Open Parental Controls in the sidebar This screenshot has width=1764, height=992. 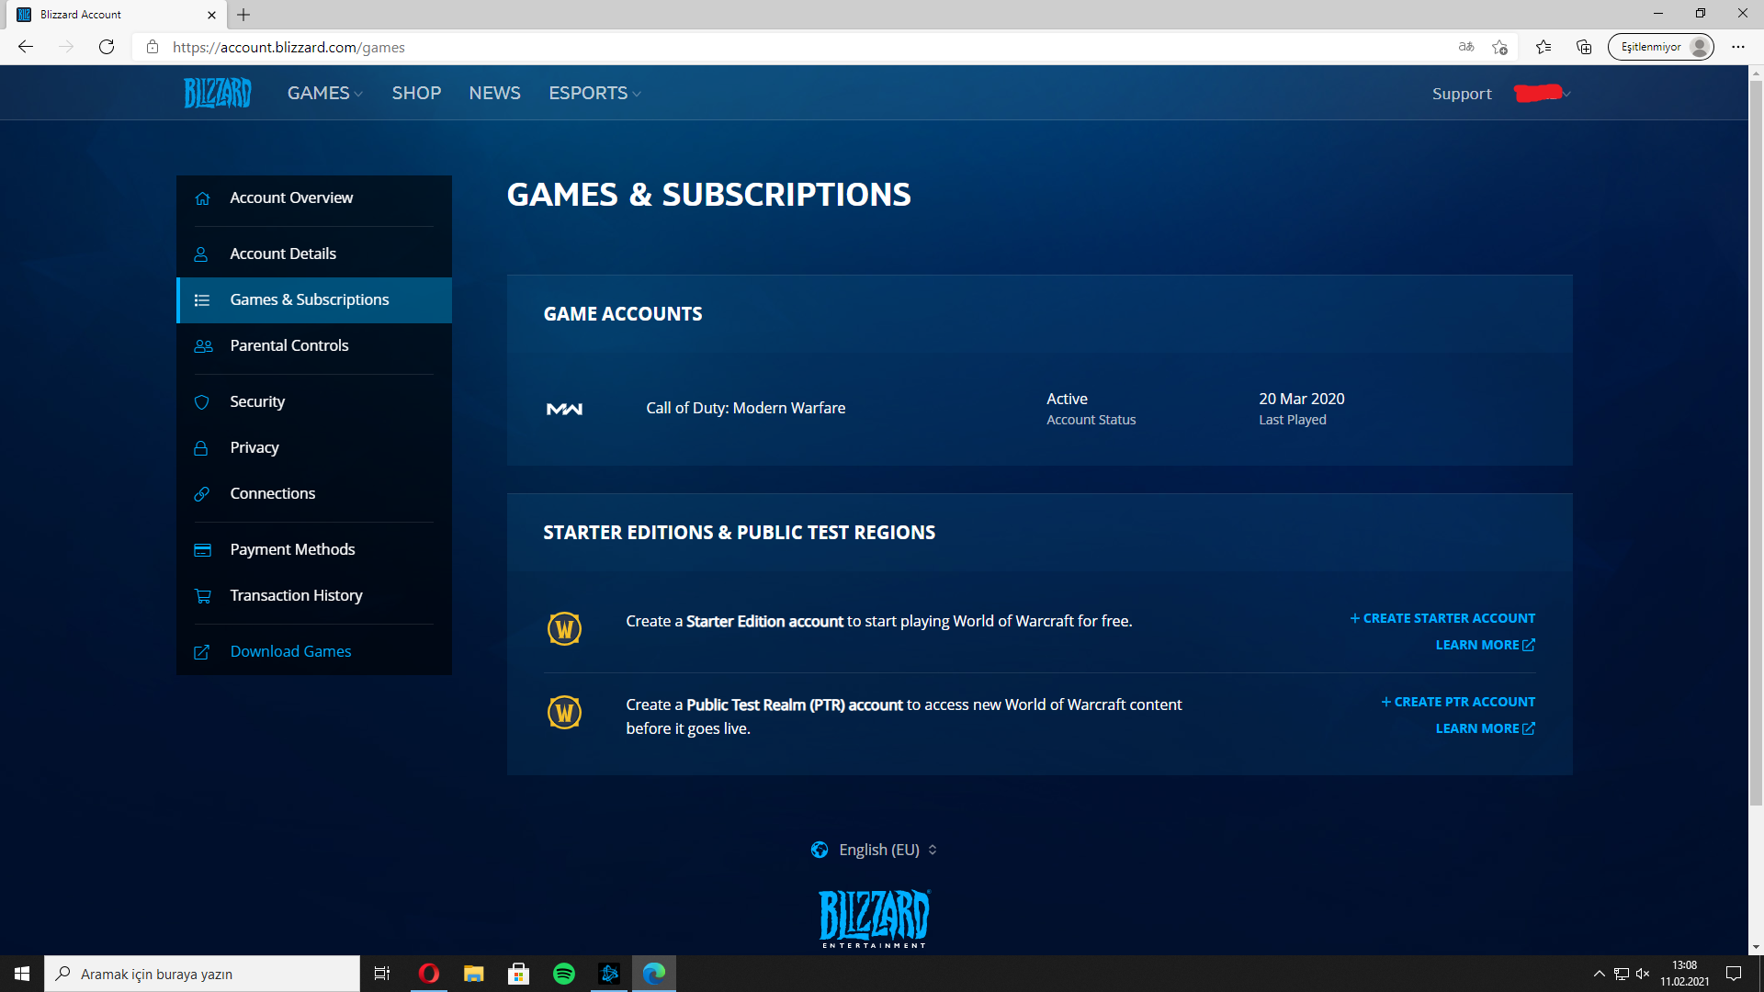[314, 346]
